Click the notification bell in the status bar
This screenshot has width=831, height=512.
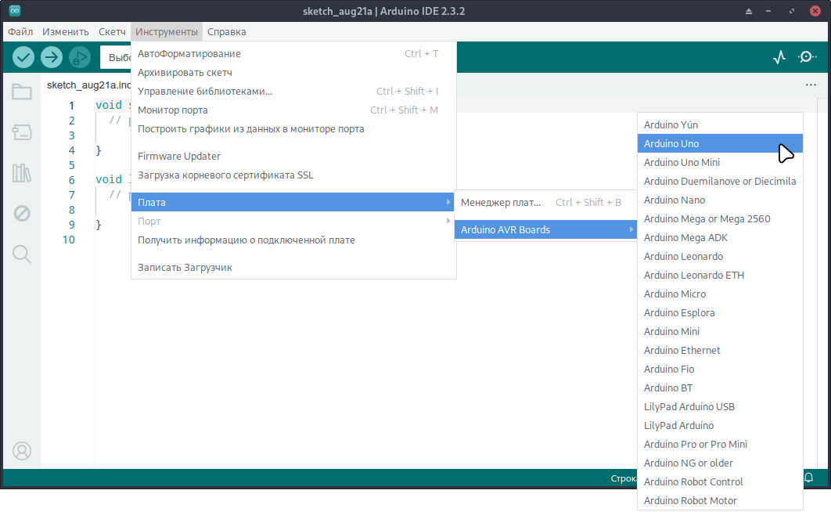click(807, 478)
